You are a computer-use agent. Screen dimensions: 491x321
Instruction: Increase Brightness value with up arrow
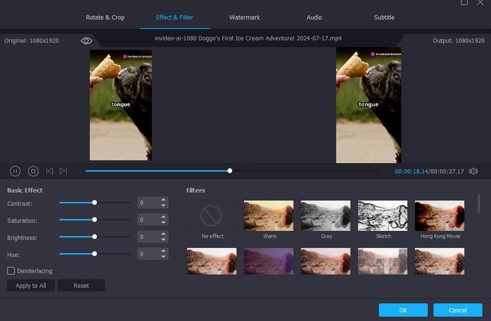tap(163, 234)
